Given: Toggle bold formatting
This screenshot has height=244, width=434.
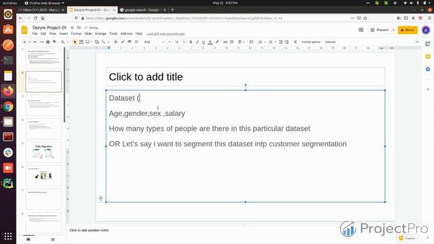Looking at the screenshot, I should tap(191, 42).
